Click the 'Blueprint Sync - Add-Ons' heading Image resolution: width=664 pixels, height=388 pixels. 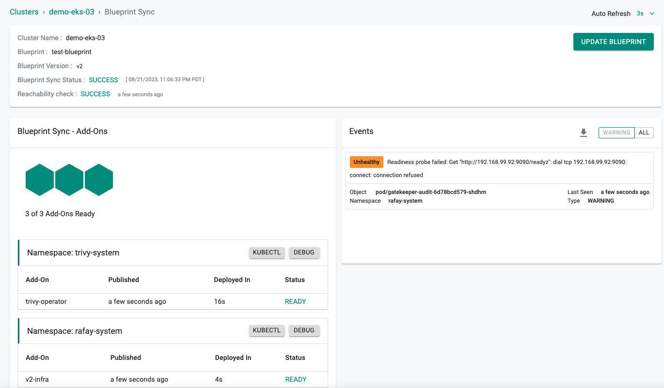coord(63,131)
